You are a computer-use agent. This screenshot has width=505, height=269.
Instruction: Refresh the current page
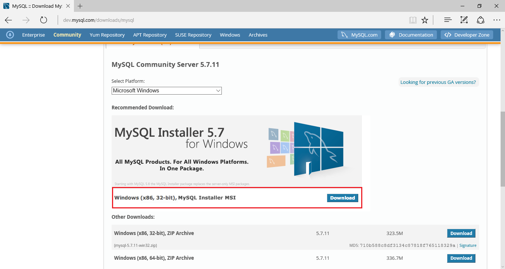pyautogui.click(x=44, y=20)
